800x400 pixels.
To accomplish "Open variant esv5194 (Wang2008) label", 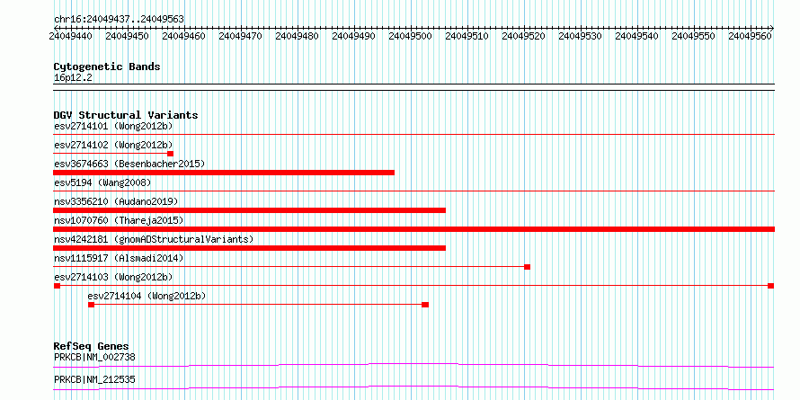I will (102, 182).
